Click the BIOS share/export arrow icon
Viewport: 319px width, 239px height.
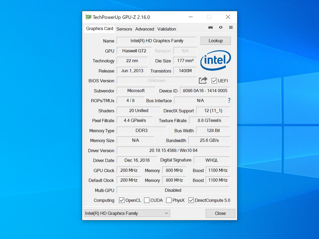point(203,80)
